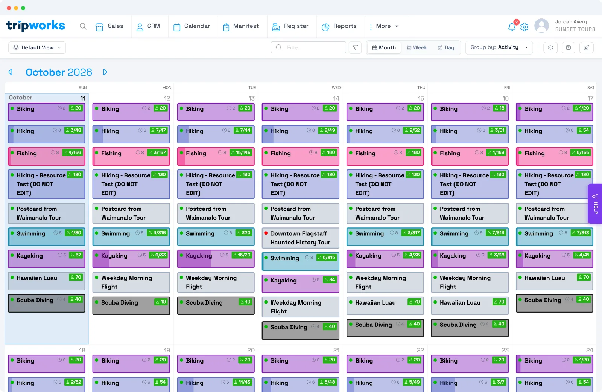Viewport: 602px width, 392px height.
Task: Click the Filter input field
Action: tap(309, 47)
